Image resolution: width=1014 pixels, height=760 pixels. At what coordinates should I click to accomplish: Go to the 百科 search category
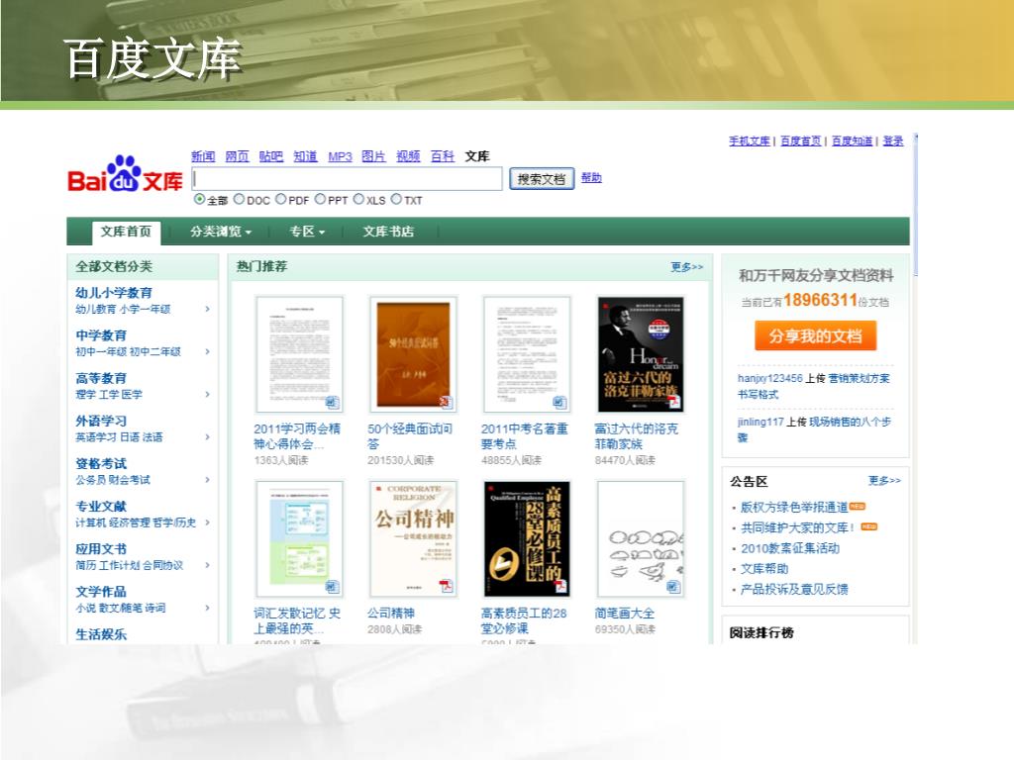tap(443, 156)
